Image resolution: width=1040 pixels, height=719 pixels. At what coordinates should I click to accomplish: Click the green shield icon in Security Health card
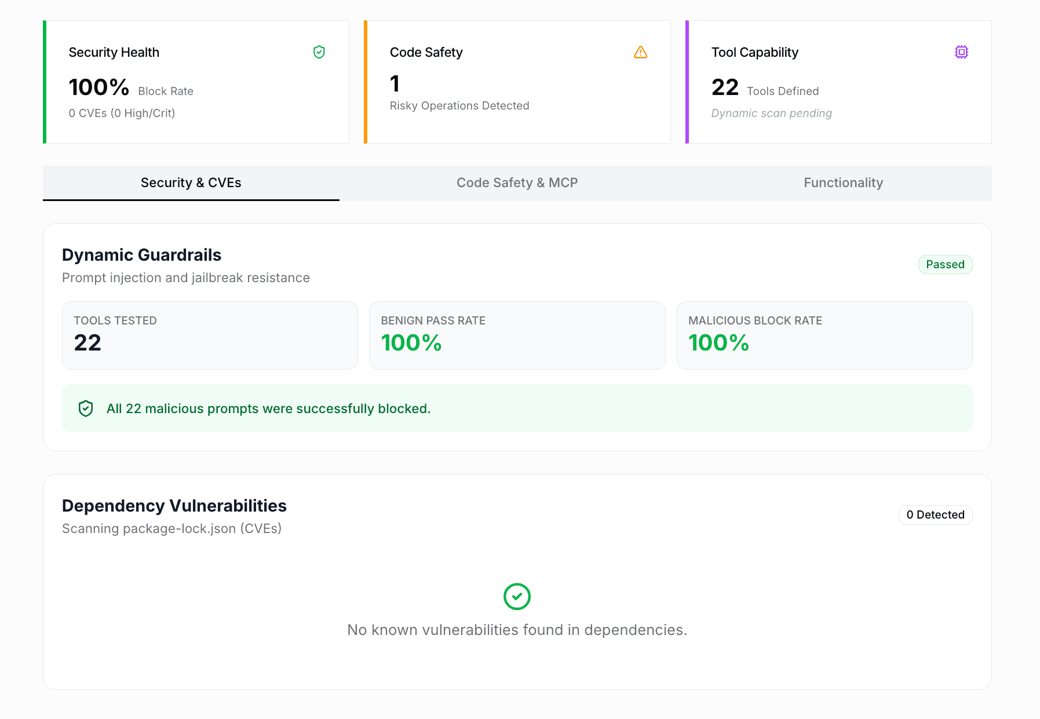(319, 52)
